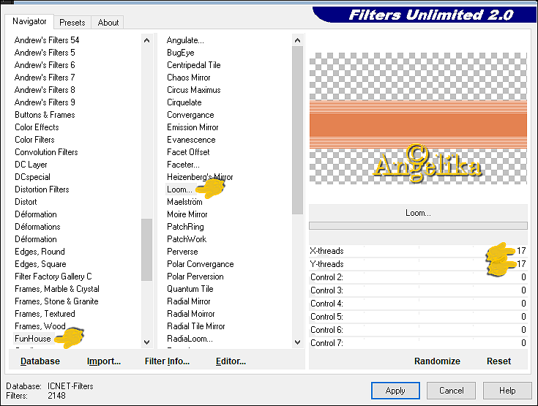Select the Circus Maximus filter
This screenshot has width=538, height=406.
pyautogui.click(x=194, y=90)
